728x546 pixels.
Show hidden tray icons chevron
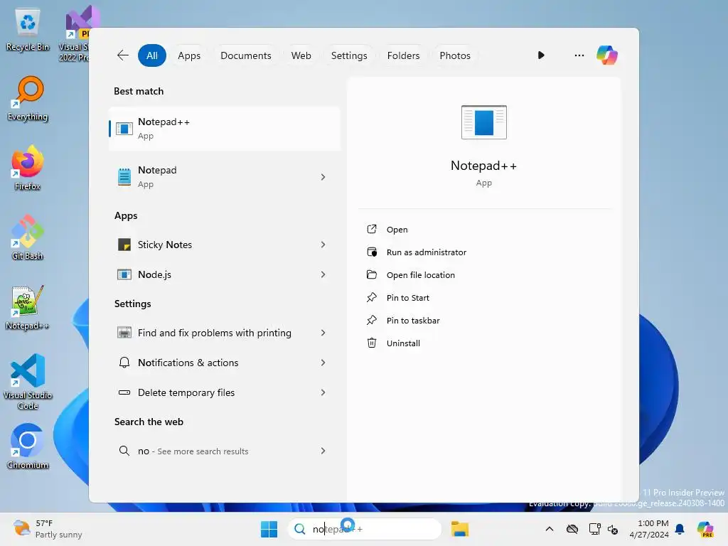point(550,529)
